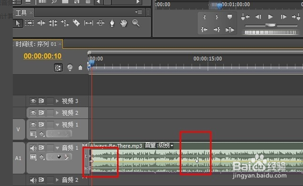Open the Tools panel menu
The height and width of the screenshot is (186, 303).
139,12
